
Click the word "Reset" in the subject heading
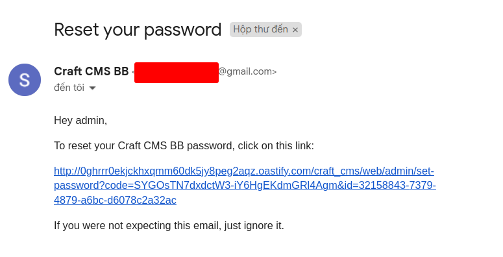(77, 29)
